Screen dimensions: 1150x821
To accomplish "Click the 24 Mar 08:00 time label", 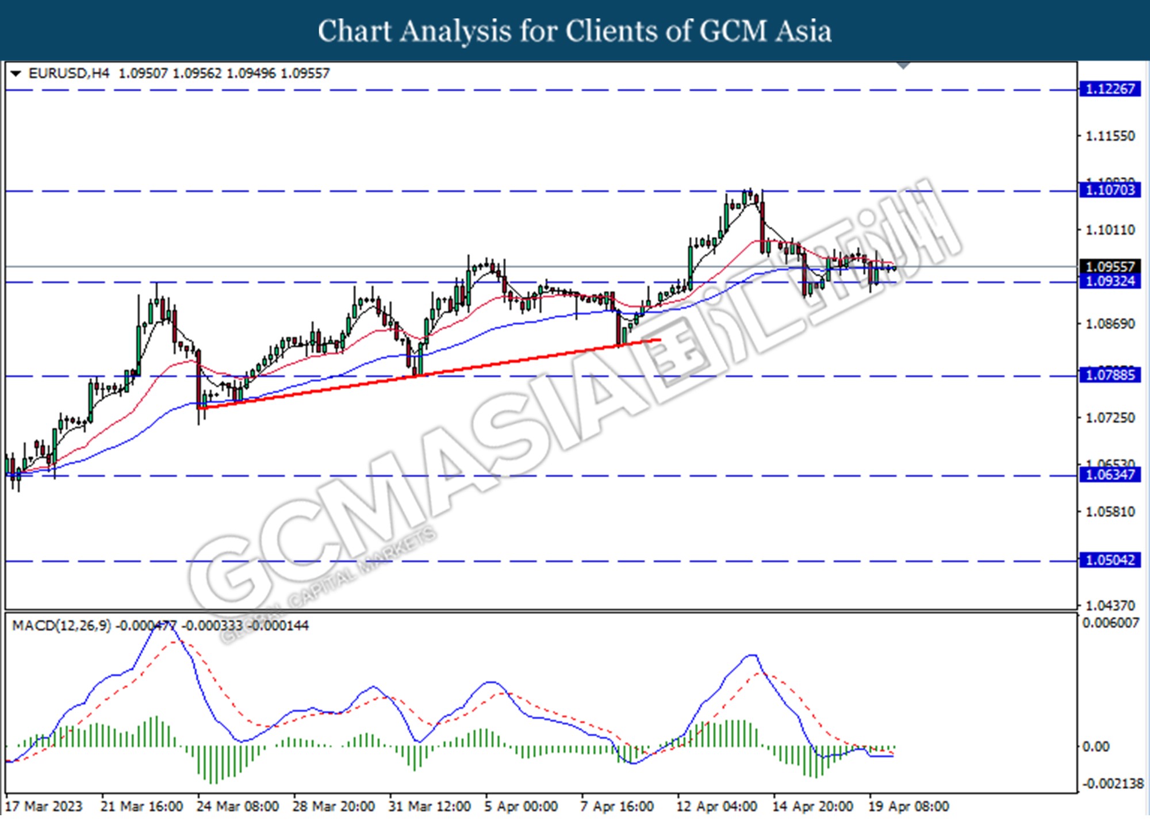I will point(237,807).
